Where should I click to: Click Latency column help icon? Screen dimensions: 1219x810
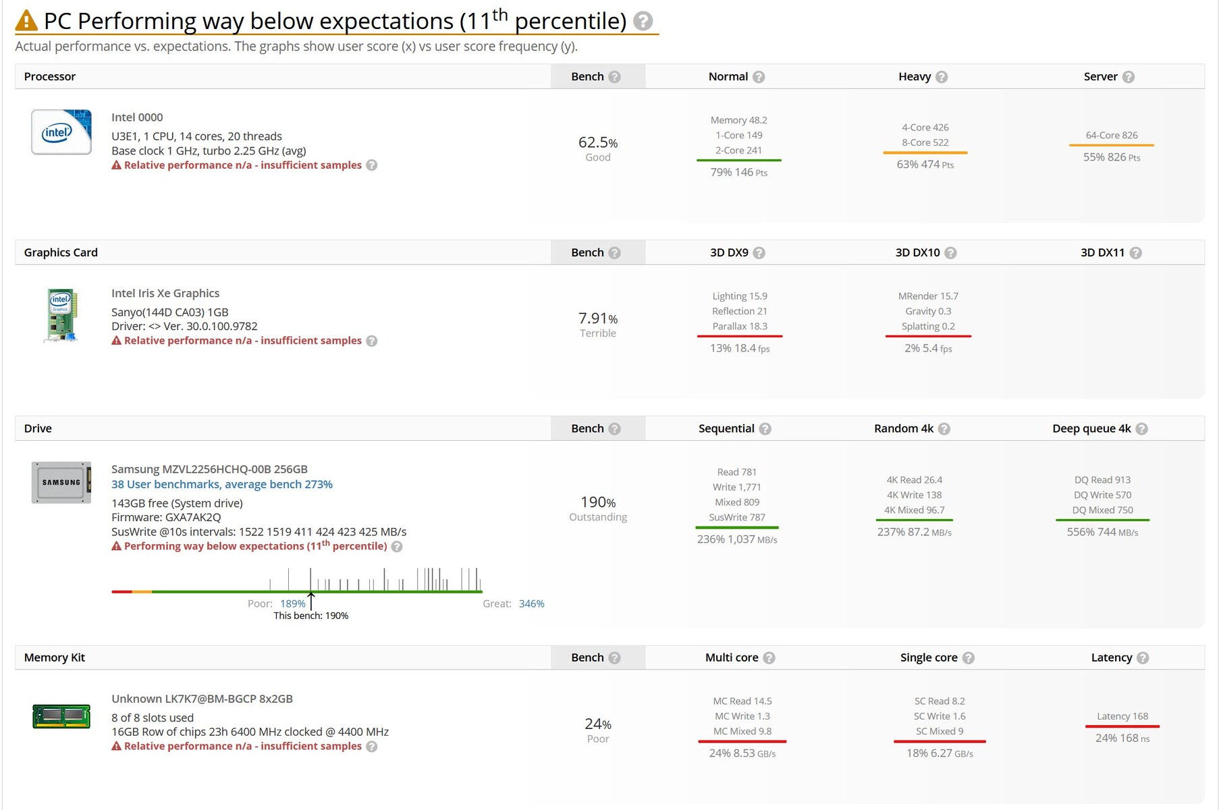tap(1143, 658)
